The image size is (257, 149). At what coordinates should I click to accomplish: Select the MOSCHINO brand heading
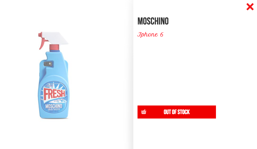(x=153, y=21)
